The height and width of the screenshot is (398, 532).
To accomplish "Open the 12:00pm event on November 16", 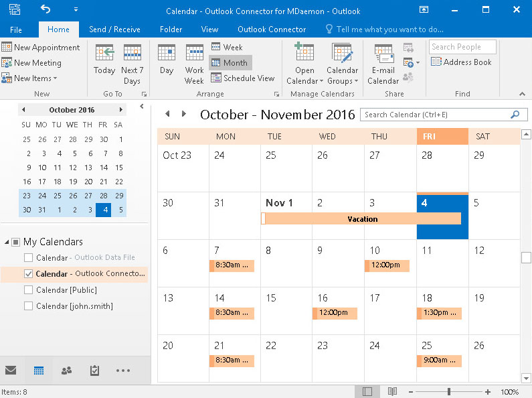I will tap(335, 313).
